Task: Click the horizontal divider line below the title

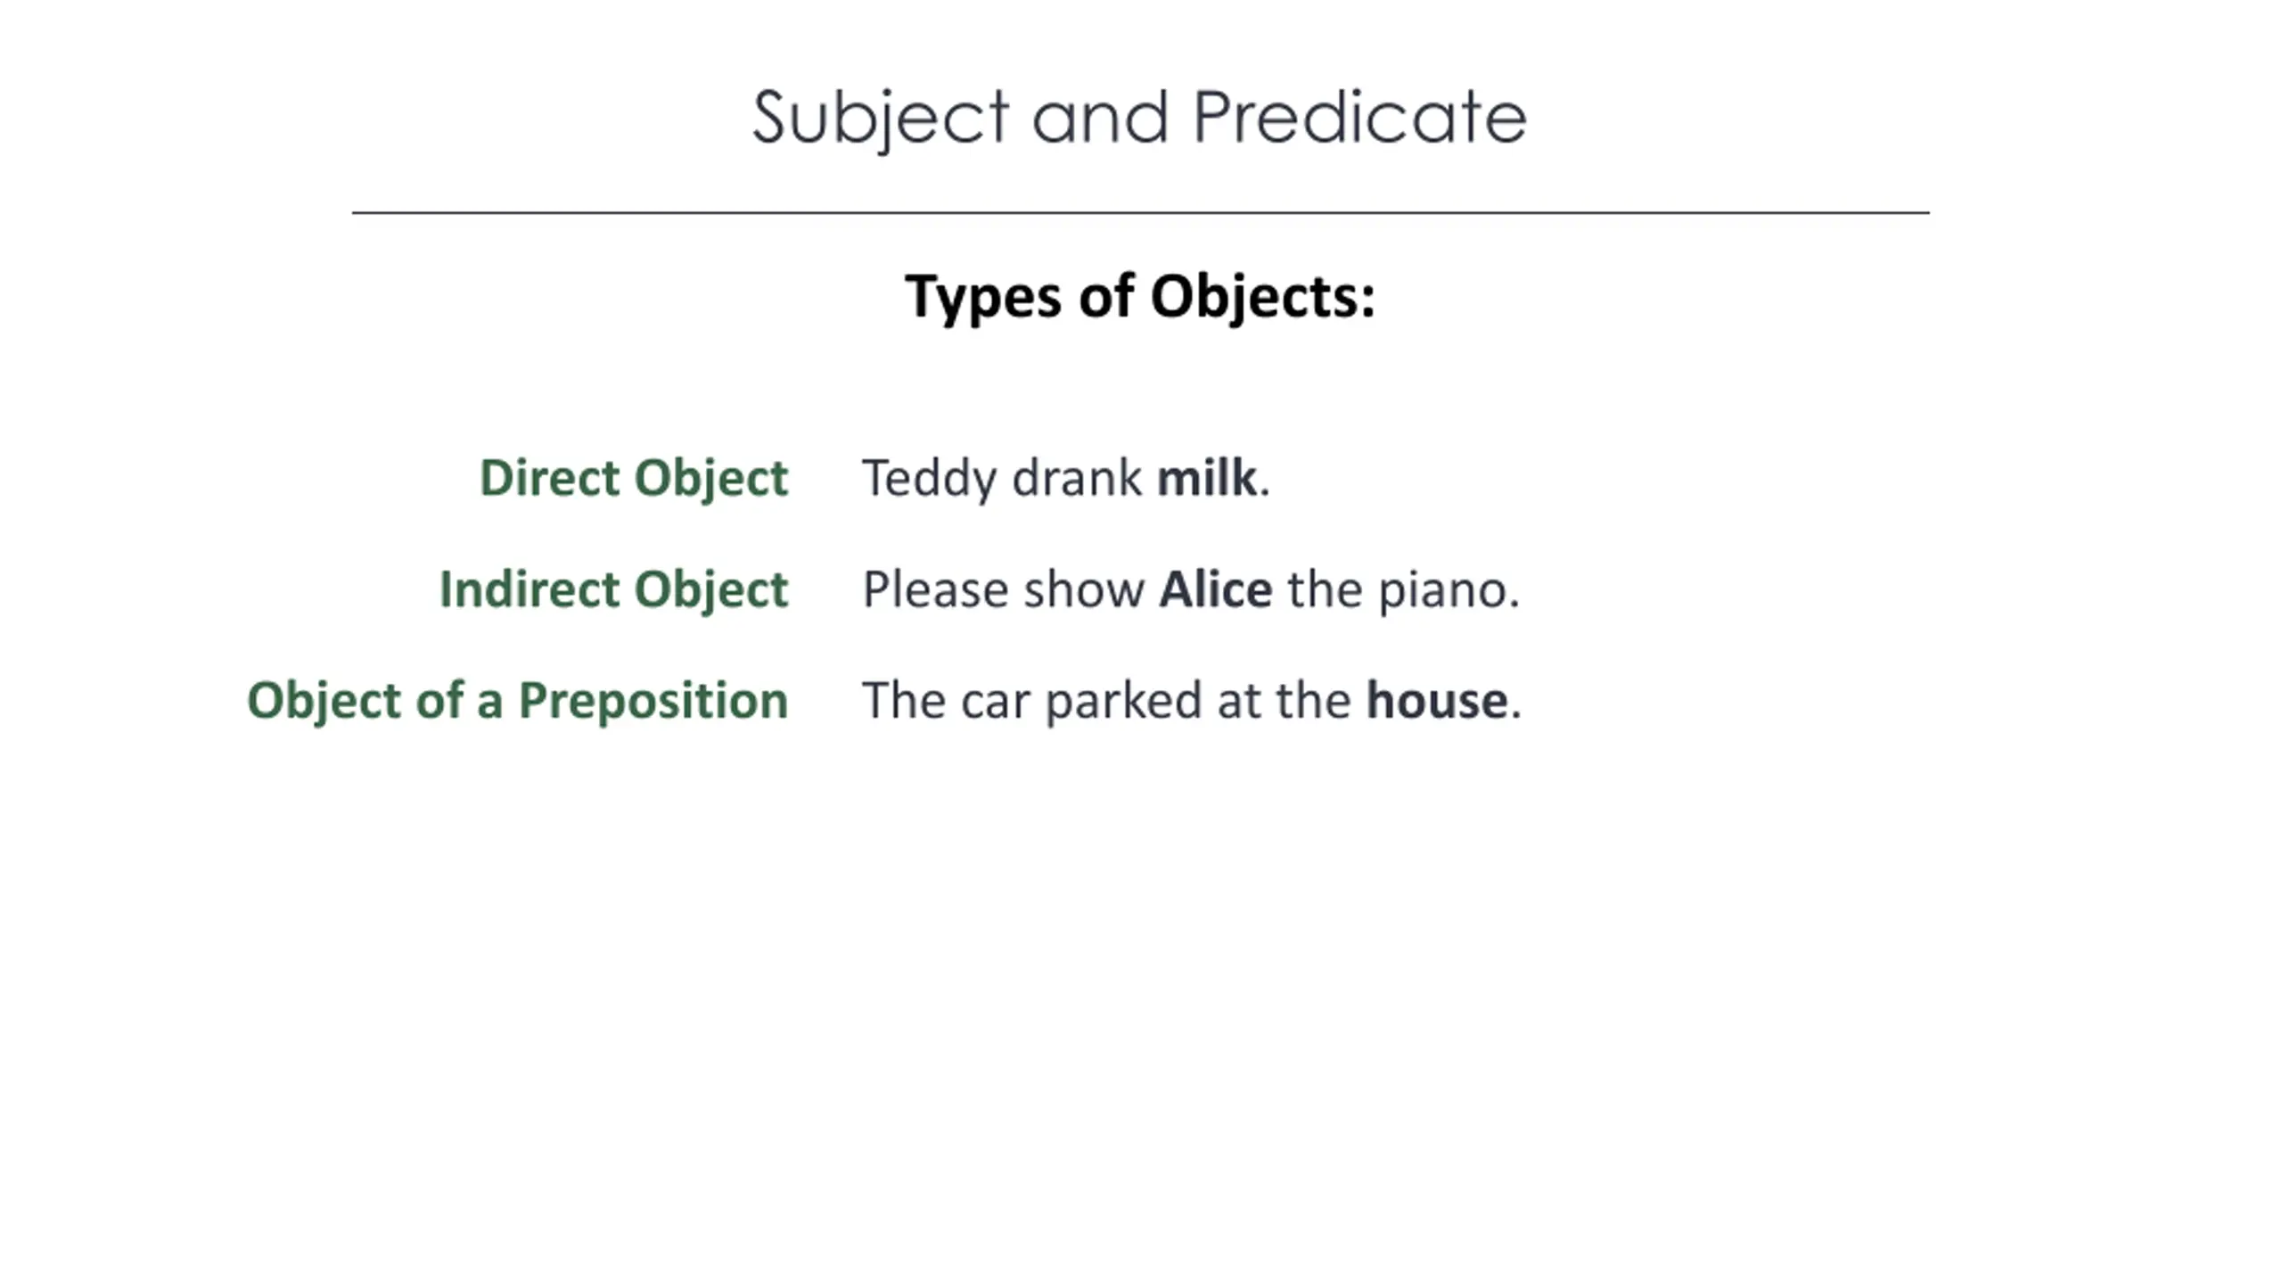Action: pos(1140,213)
